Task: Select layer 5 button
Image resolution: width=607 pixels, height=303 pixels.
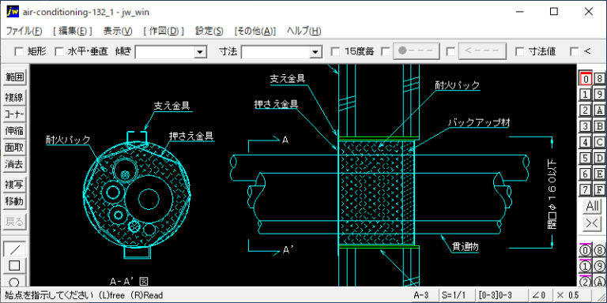Action: coord(586,158)
